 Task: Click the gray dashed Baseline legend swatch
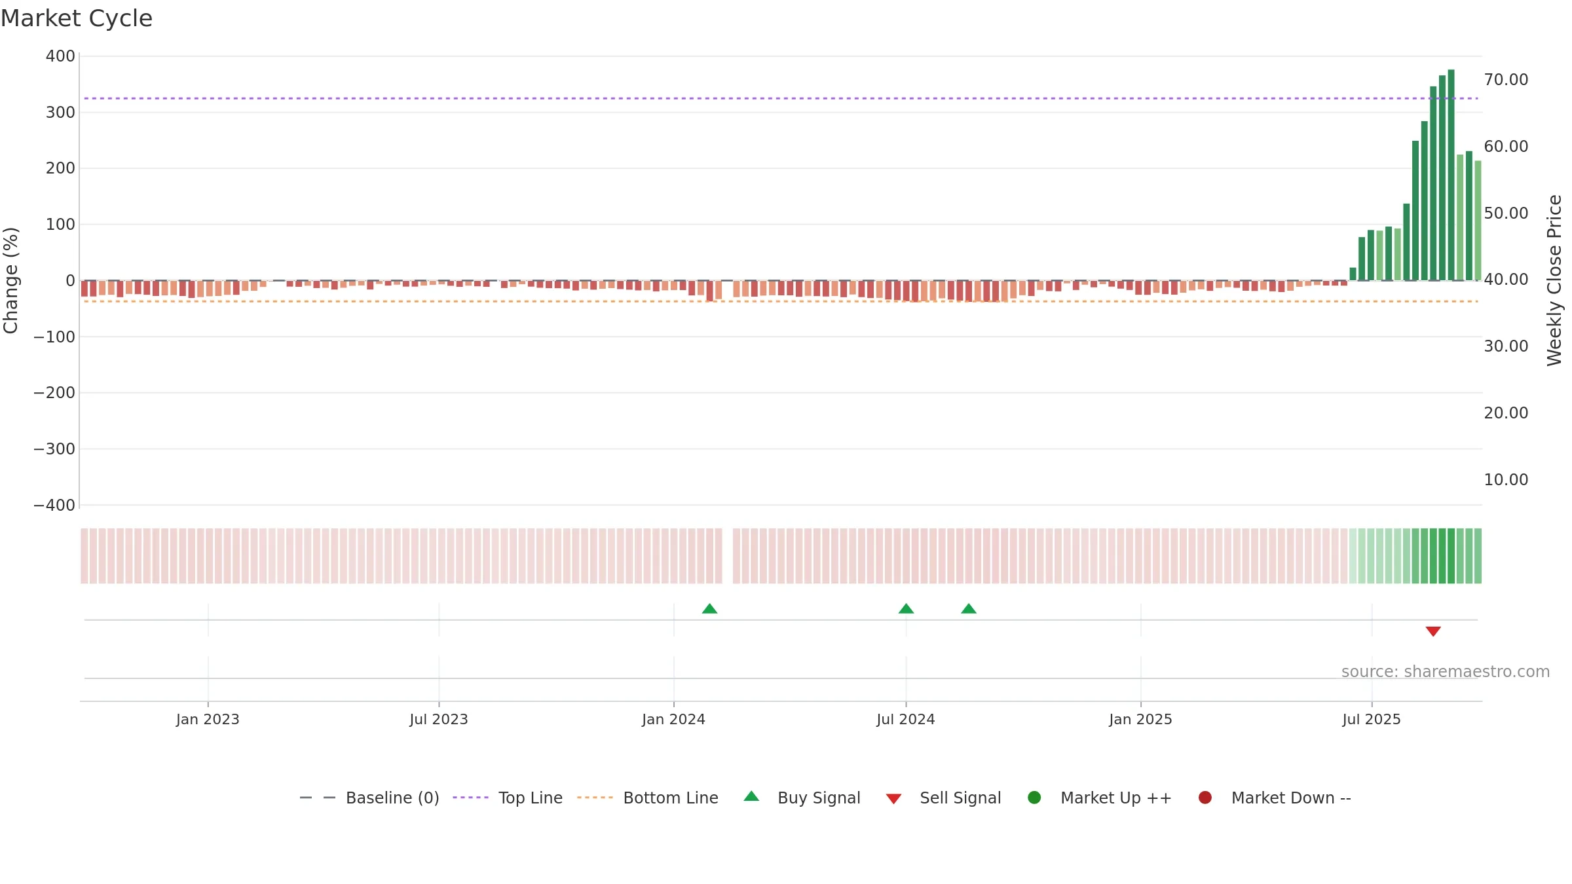[317, 798]
